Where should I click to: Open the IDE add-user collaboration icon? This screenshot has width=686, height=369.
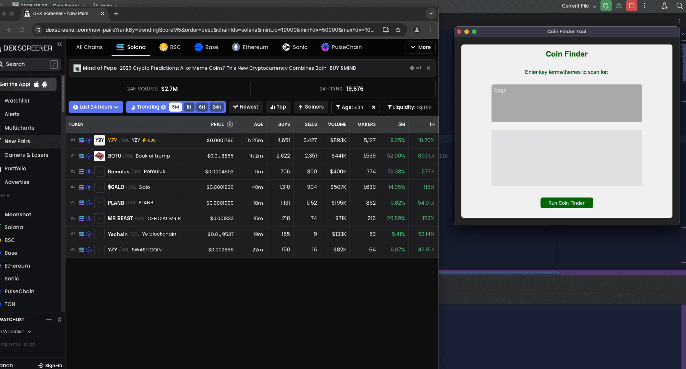tap(665, 6)
